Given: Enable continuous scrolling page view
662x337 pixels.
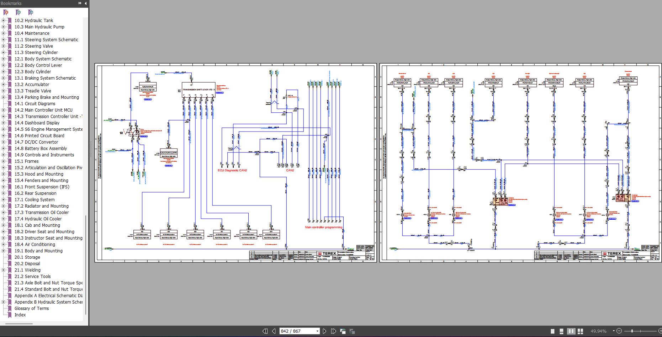Looking at the screenshot, I should pos(562,331).
